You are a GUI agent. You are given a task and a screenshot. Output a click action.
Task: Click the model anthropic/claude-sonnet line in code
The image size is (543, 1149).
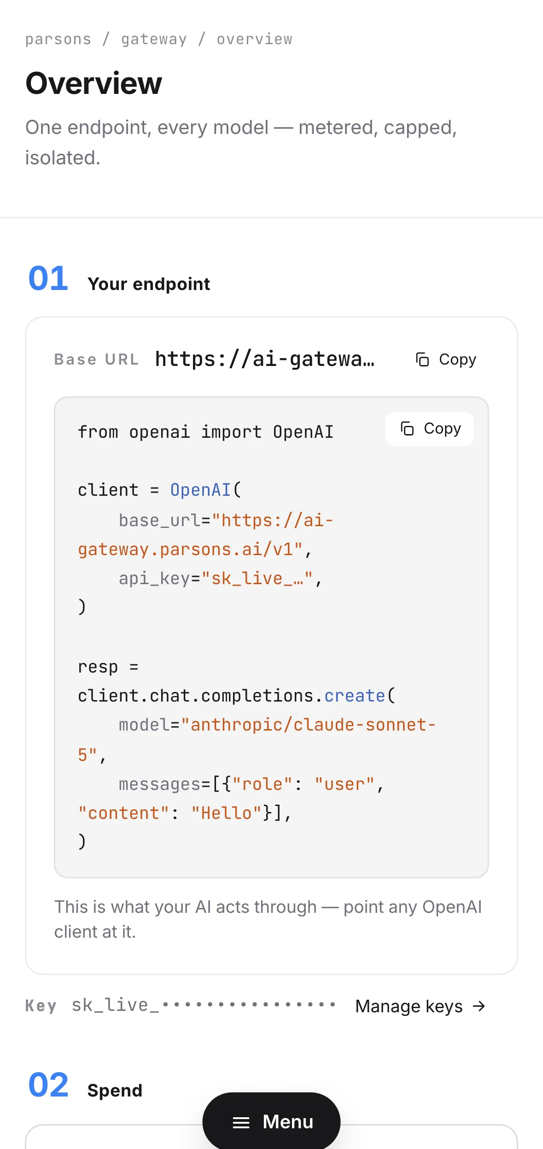point(257,740)
